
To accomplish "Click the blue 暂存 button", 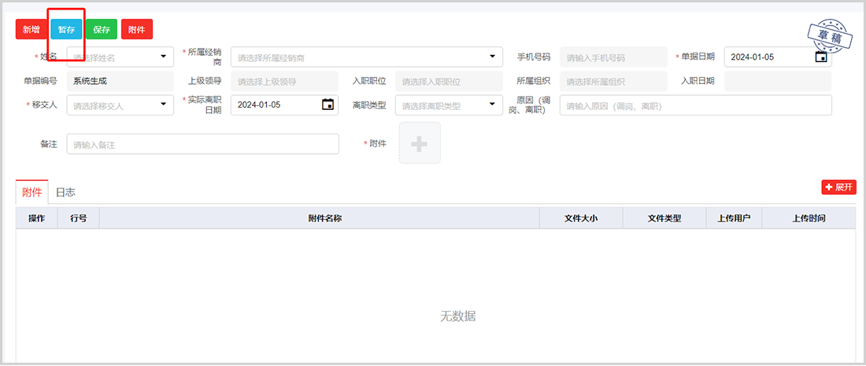I will tap(66, 29).
